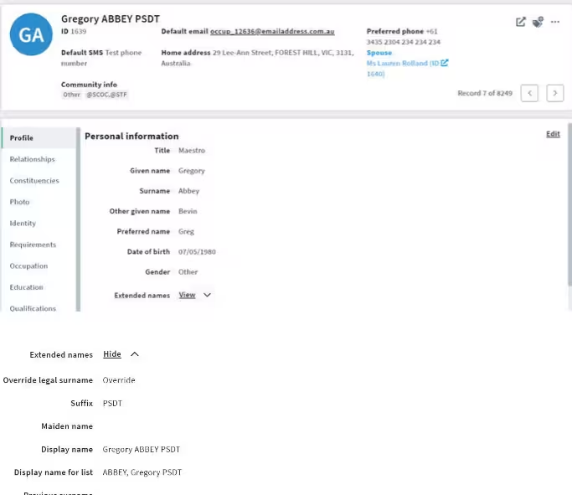Click the page's right vertical scrollbar

(x=569, y=204)
